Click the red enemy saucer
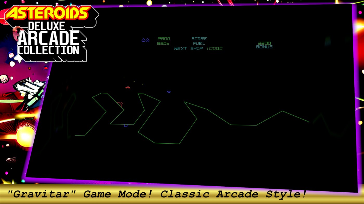364x204 pixels. point(127,87)
